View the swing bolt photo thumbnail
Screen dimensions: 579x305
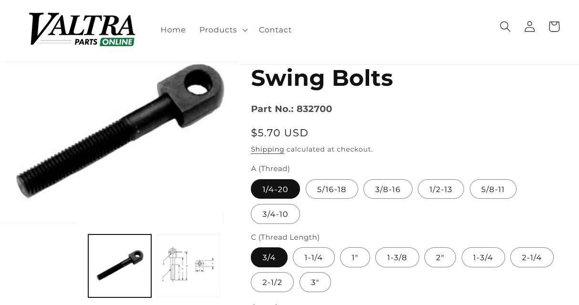coord(120,265)
